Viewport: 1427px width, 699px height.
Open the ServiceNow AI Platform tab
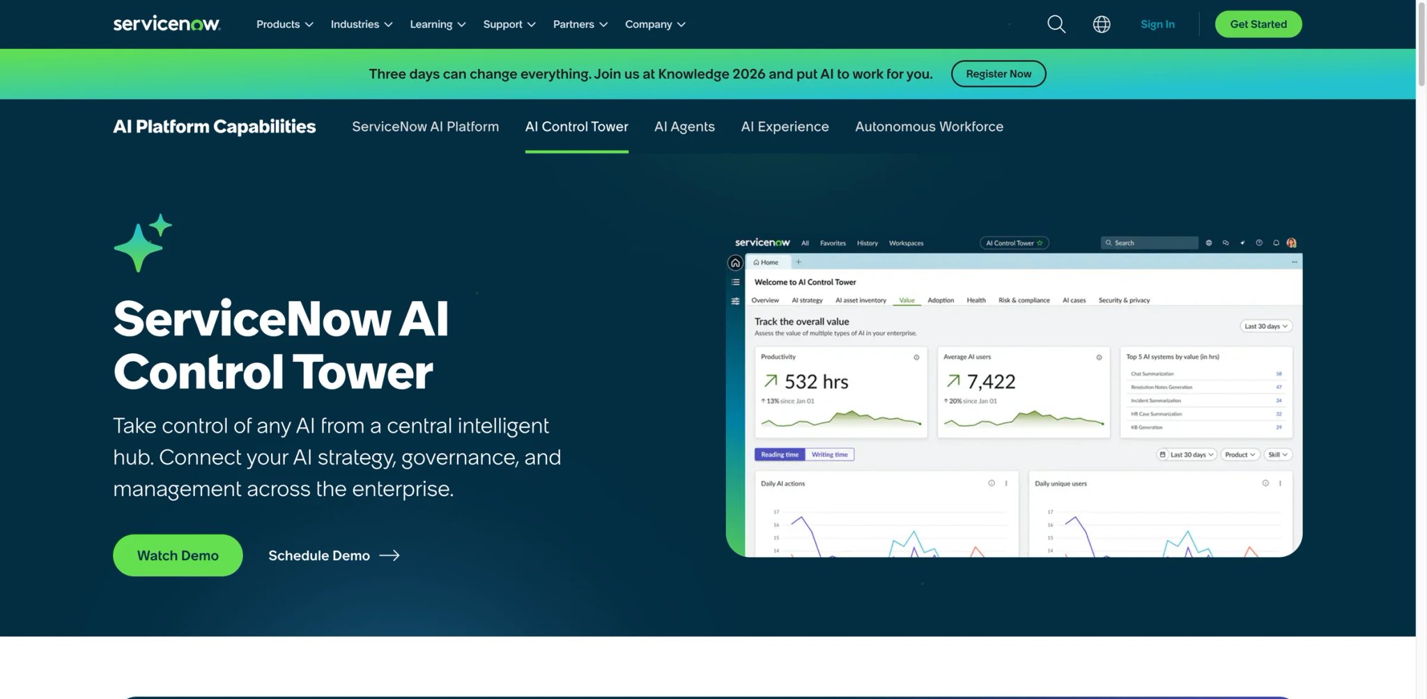425,127
